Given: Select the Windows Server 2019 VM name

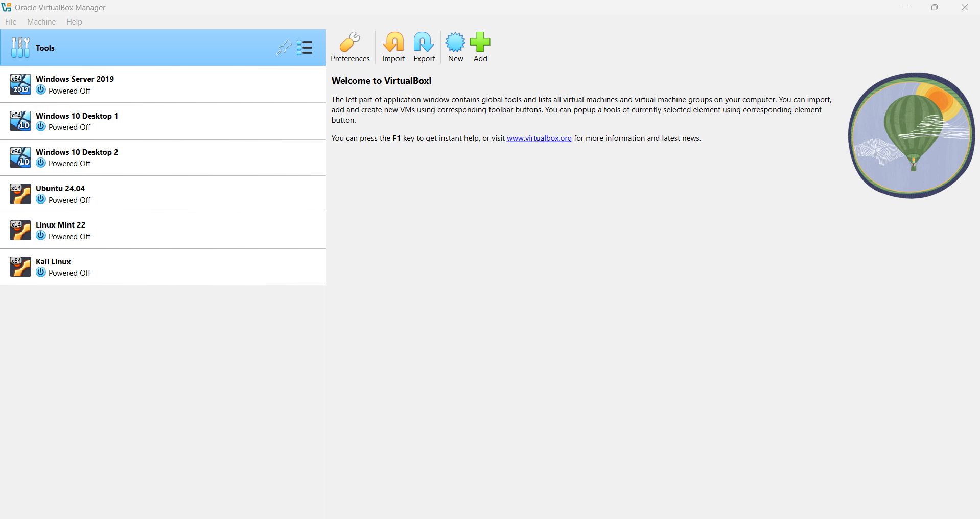Looking at the screenshot, I should (x=75, y=79).
